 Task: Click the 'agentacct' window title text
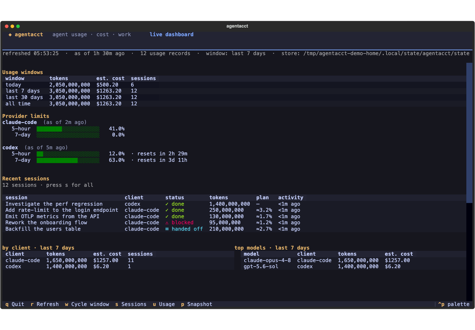(x=237, y=26)
